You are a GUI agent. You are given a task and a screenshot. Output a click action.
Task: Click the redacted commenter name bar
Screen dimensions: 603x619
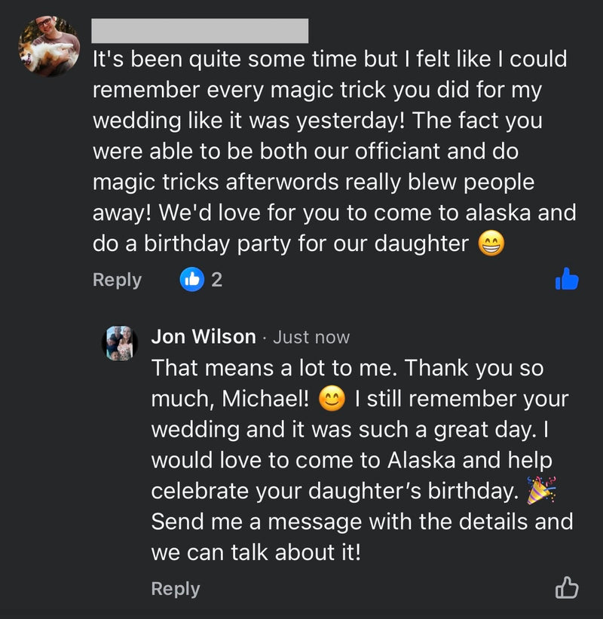pyautogui.click(x=200, y=31)
